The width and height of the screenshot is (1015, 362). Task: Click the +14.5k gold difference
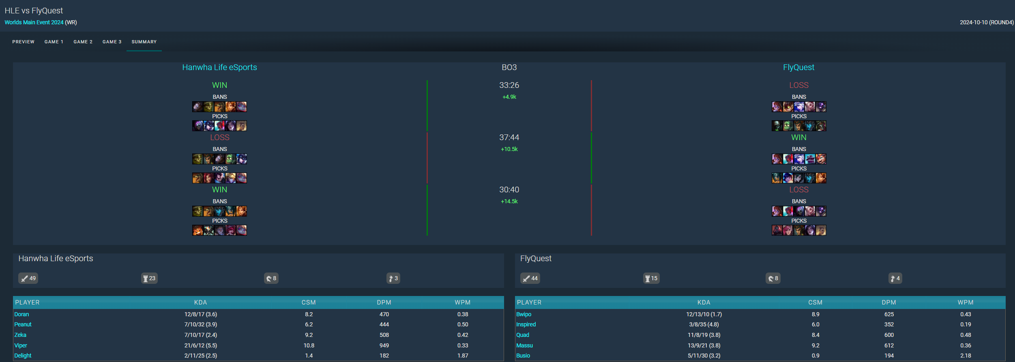pos(509,201)
